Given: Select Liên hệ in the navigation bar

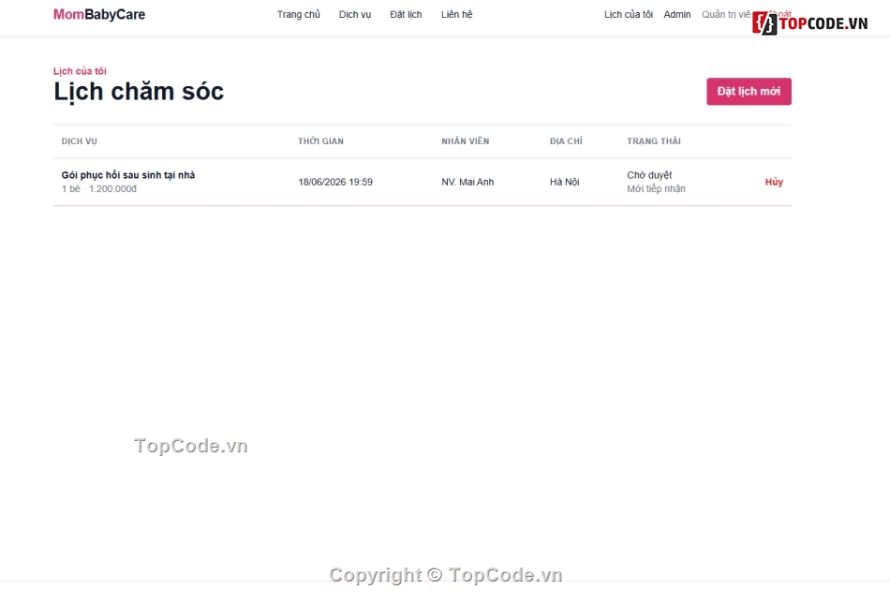Looking at the screenshot, I should click(457, 14).
